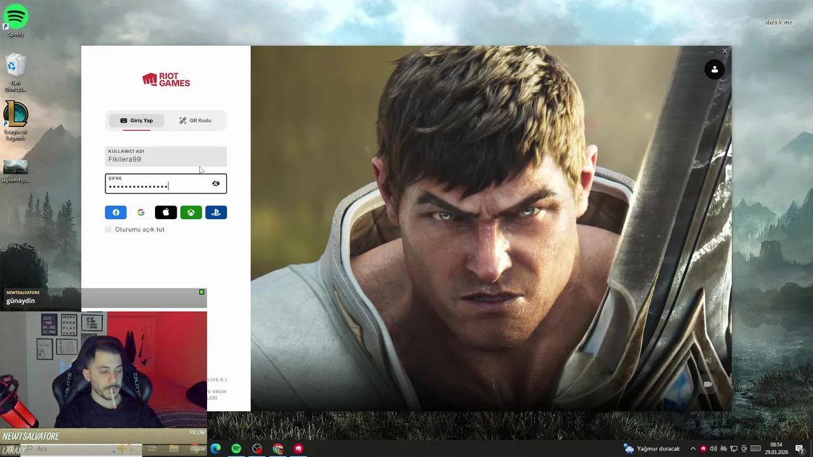Viewport: 813px width, 457px height.
Task: Open the Geri Dönüşüm recycle bin icon
Action: tap(16, 73)
